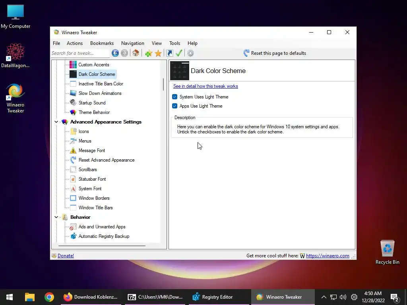Click the Custom Accents tree icon
407x305 pixels.
click(x=73, y=65)
